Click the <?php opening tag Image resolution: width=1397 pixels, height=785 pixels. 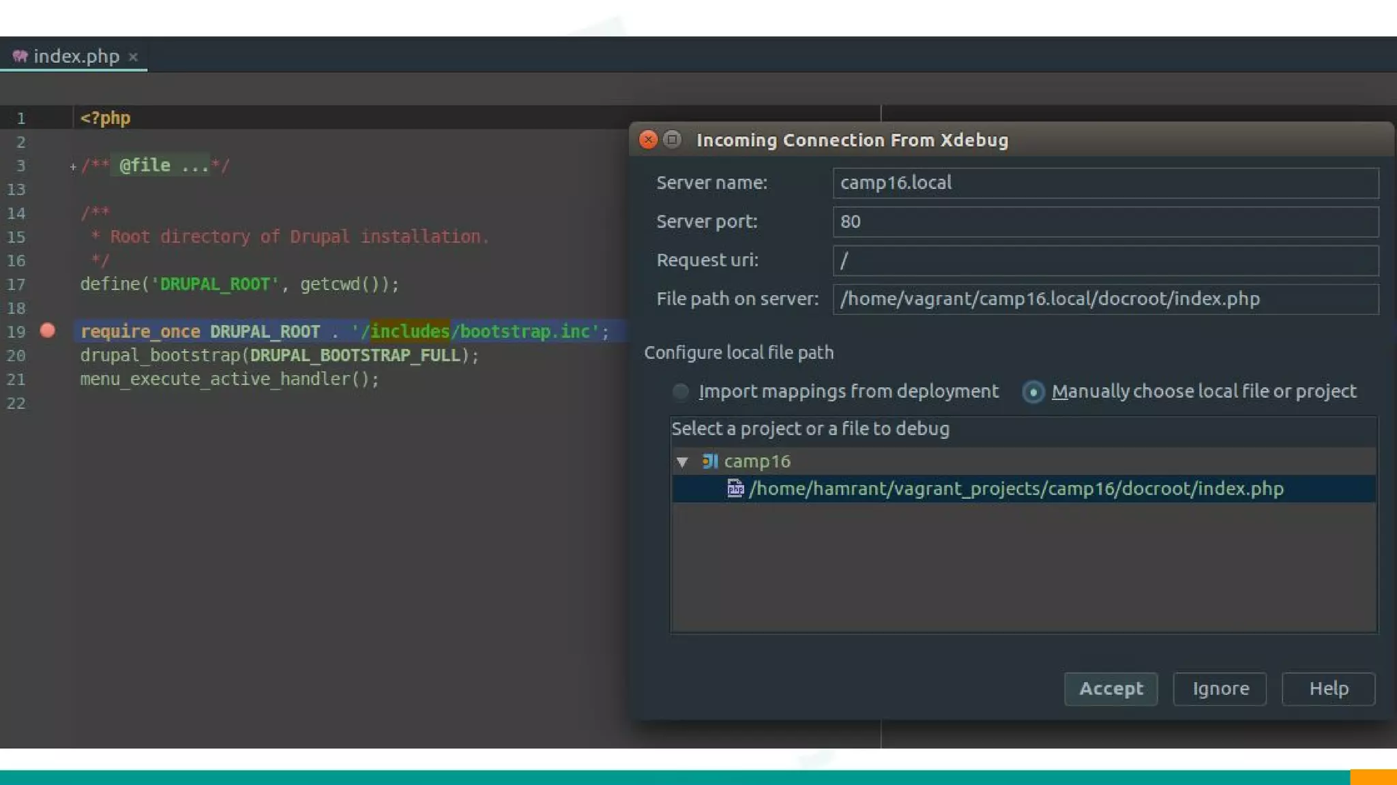tap(105, 118)
